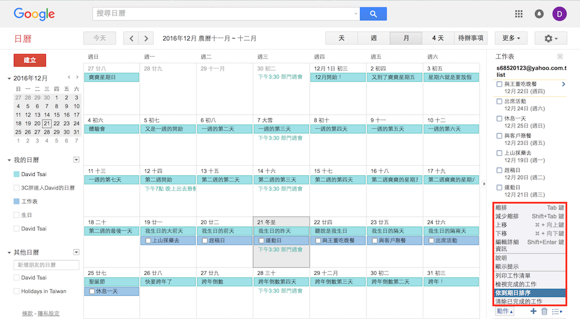580x319 pixels.
Task: Add a new task with plus icon
Action: click(534, 311)
